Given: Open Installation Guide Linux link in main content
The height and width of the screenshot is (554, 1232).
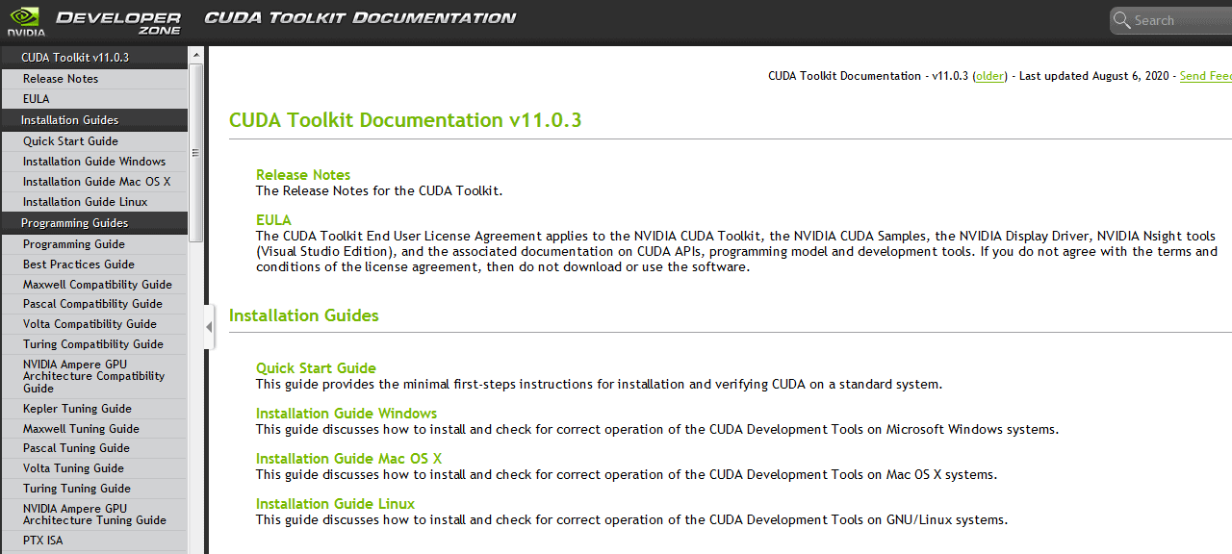Looking at the screenshot, I should (336, 504).
